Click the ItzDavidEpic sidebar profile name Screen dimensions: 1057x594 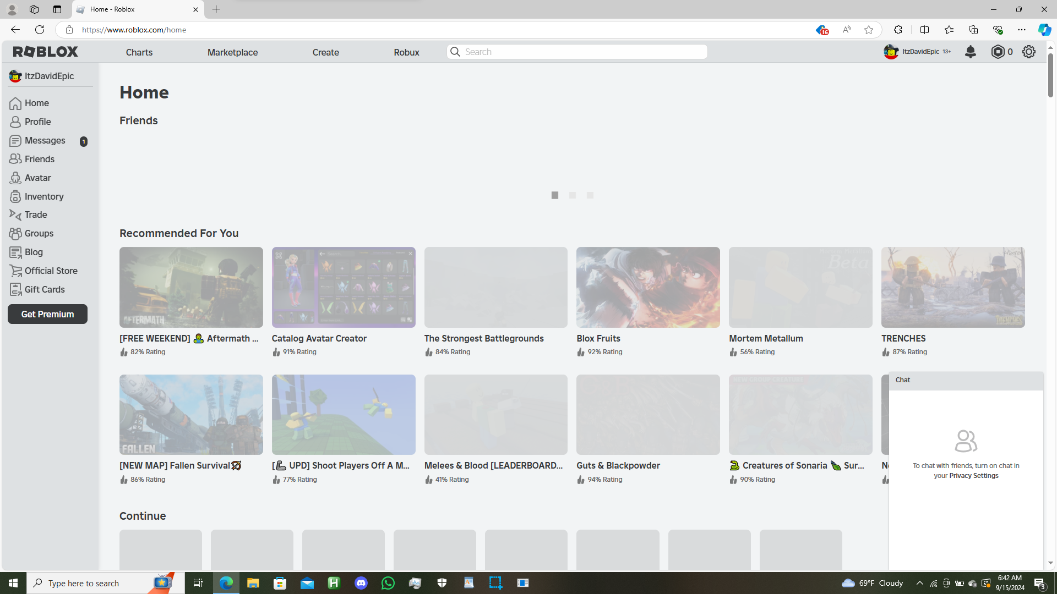(x=49, y=76)
